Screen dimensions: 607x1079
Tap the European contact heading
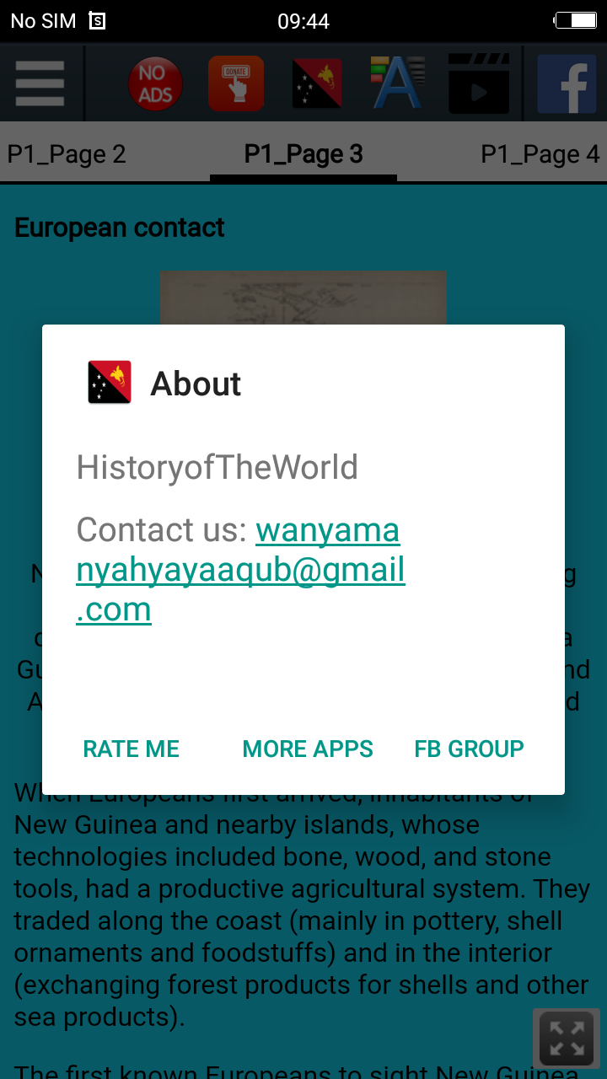[x=120, y=228]
